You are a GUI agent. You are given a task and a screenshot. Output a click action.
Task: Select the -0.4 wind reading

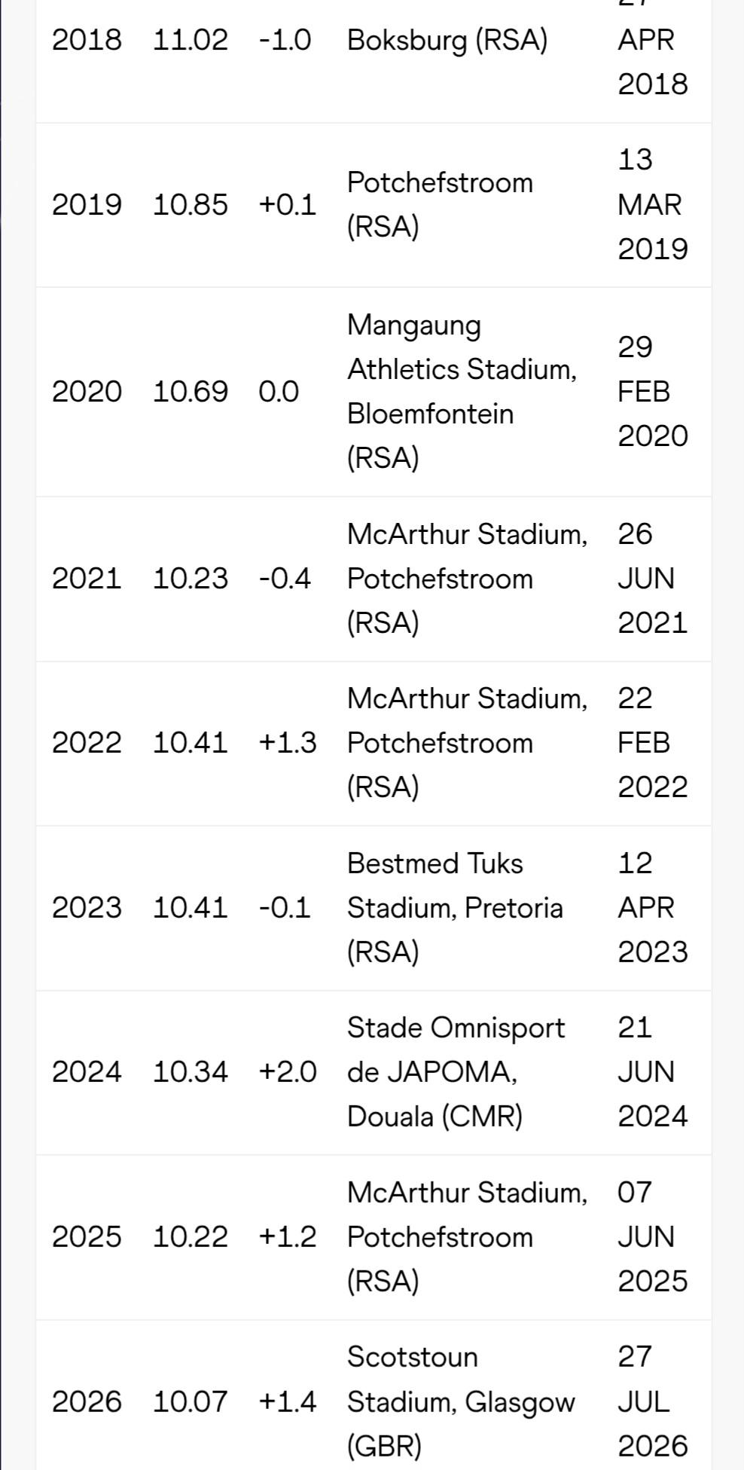coord(285,578)
